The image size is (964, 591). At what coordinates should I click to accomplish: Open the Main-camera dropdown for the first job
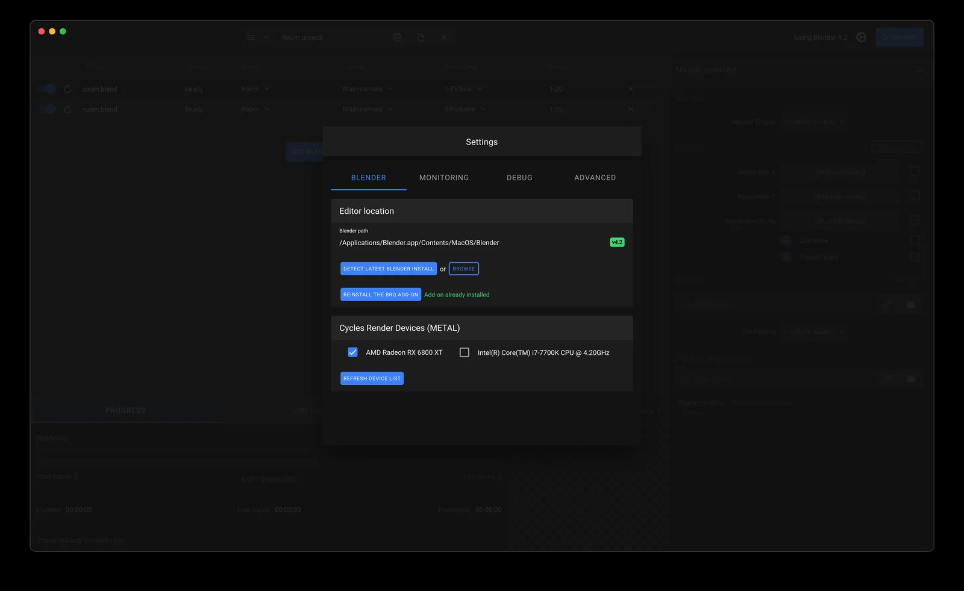point(367,89)
